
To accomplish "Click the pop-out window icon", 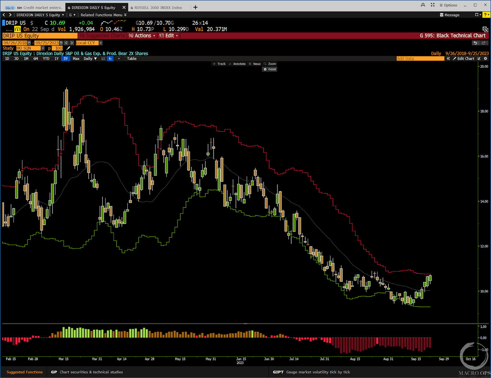I will coord(485,29).
